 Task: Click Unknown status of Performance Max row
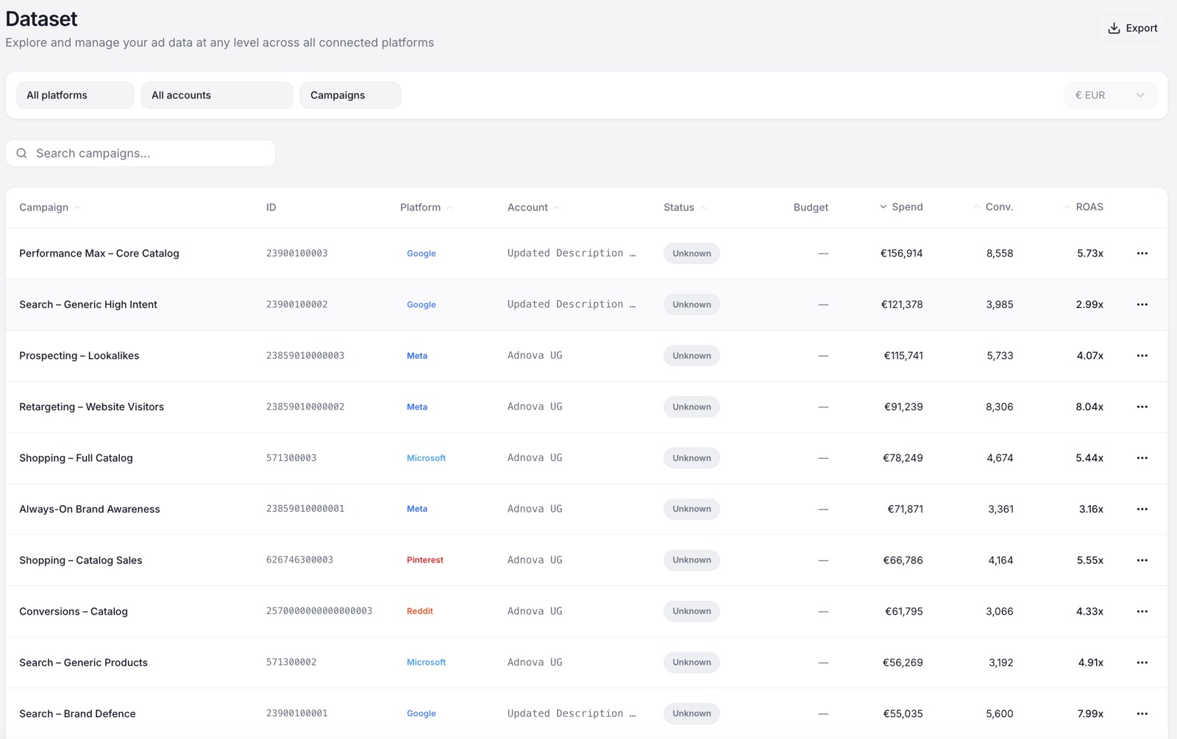691,253
